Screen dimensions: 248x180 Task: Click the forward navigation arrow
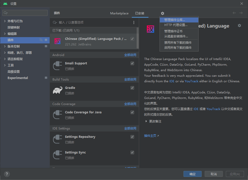pyautogui.click(x=241, y=13)
